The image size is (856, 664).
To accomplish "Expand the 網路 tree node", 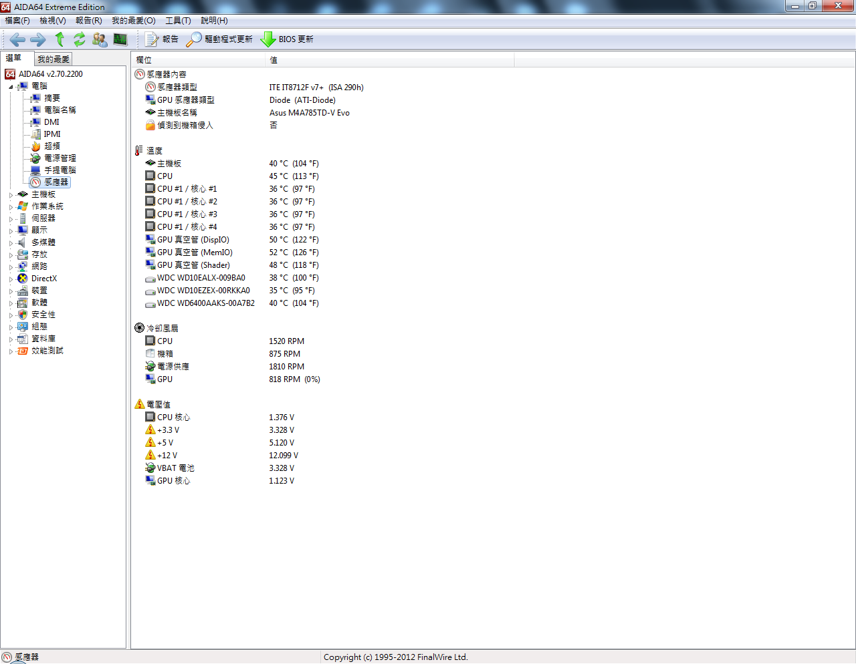I will (11, 267).
